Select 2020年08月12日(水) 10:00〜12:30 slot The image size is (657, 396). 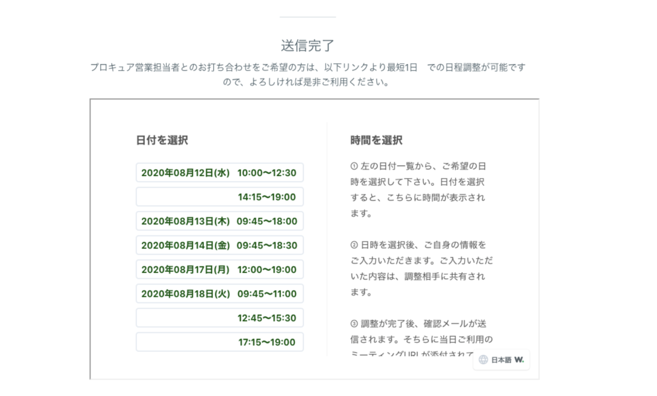[220, 173]
